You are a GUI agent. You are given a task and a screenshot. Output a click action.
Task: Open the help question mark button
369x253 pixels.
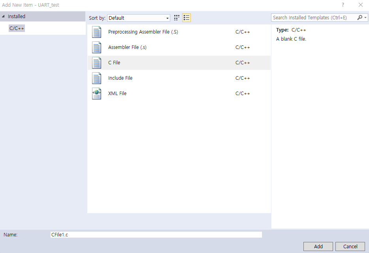pyautogui.click(x=343, y=5)
